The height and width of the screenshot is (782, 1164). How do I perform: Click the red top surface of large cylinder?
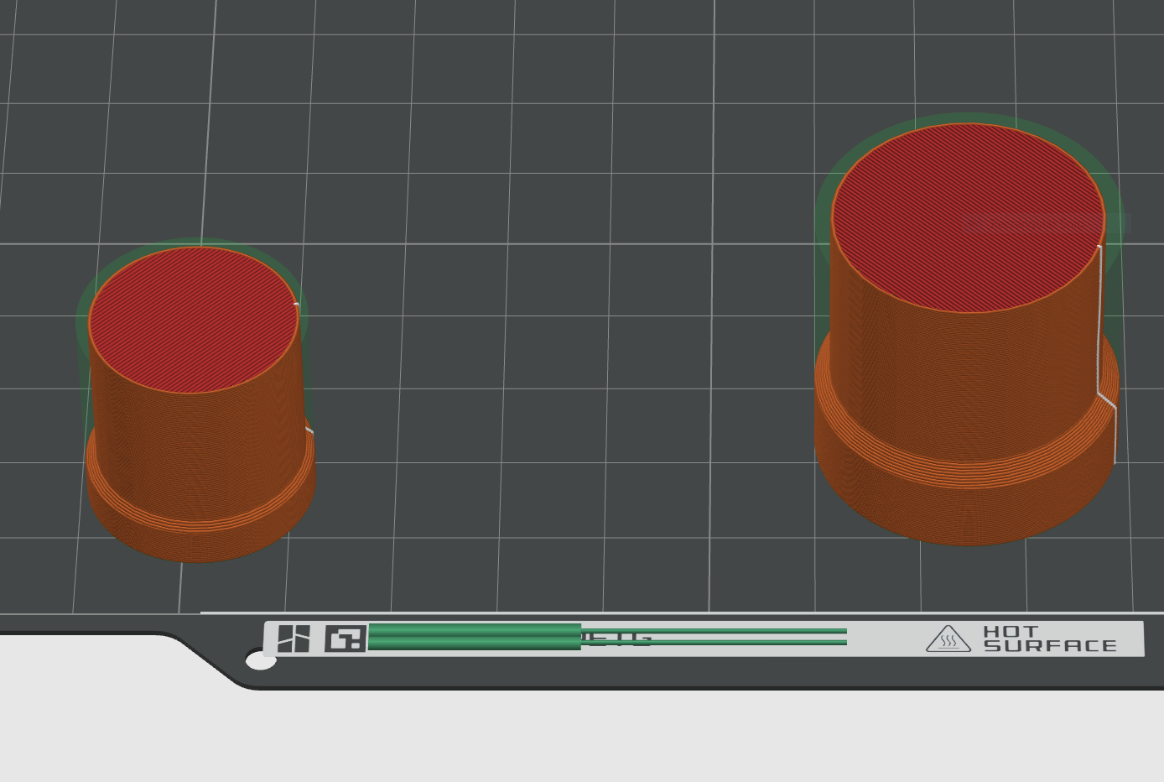968,218
